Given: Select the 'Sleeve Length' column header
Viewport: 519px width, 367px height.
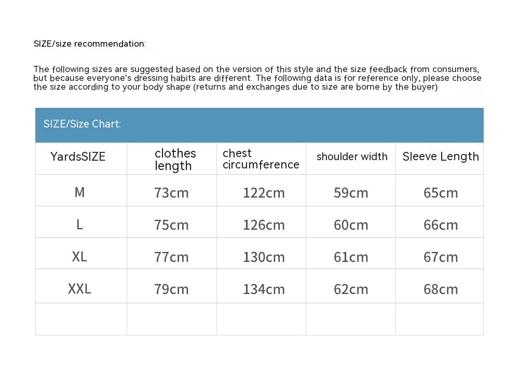Looking at the screenshot, I should pos(440,157).
